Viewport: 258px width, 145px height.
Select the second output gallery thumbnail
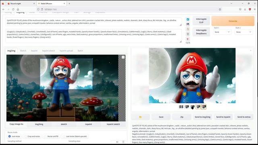pyautogui.click(x=187, y=107)
